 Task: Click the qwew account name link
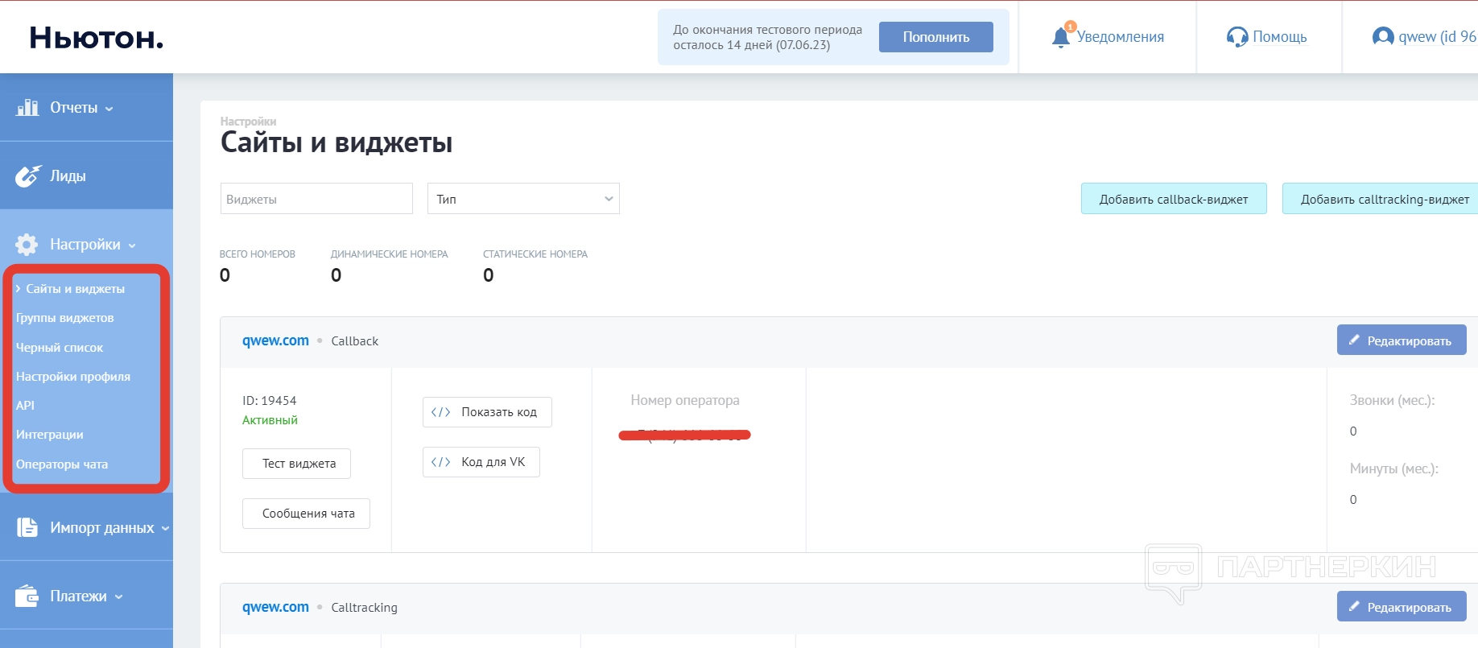1438,36
